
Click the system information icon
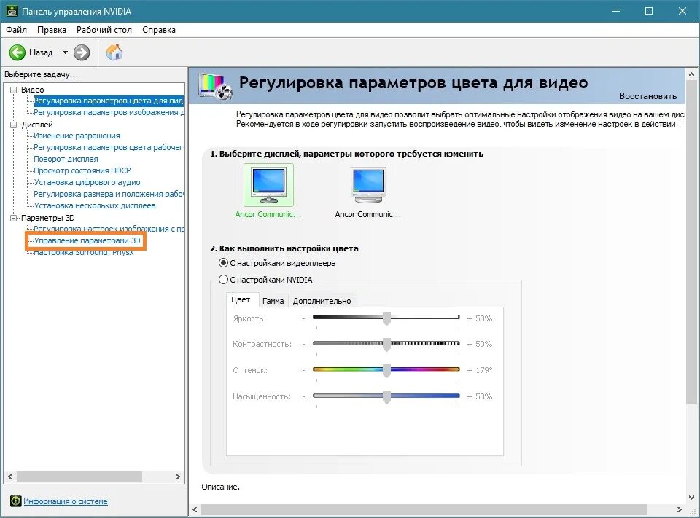(15, 501)
